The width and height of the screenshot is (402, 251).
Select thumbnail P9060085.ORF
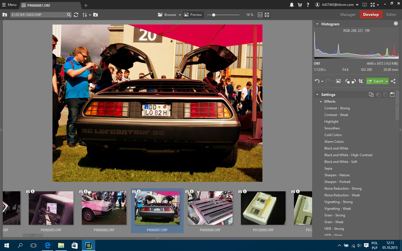[51, 208]
